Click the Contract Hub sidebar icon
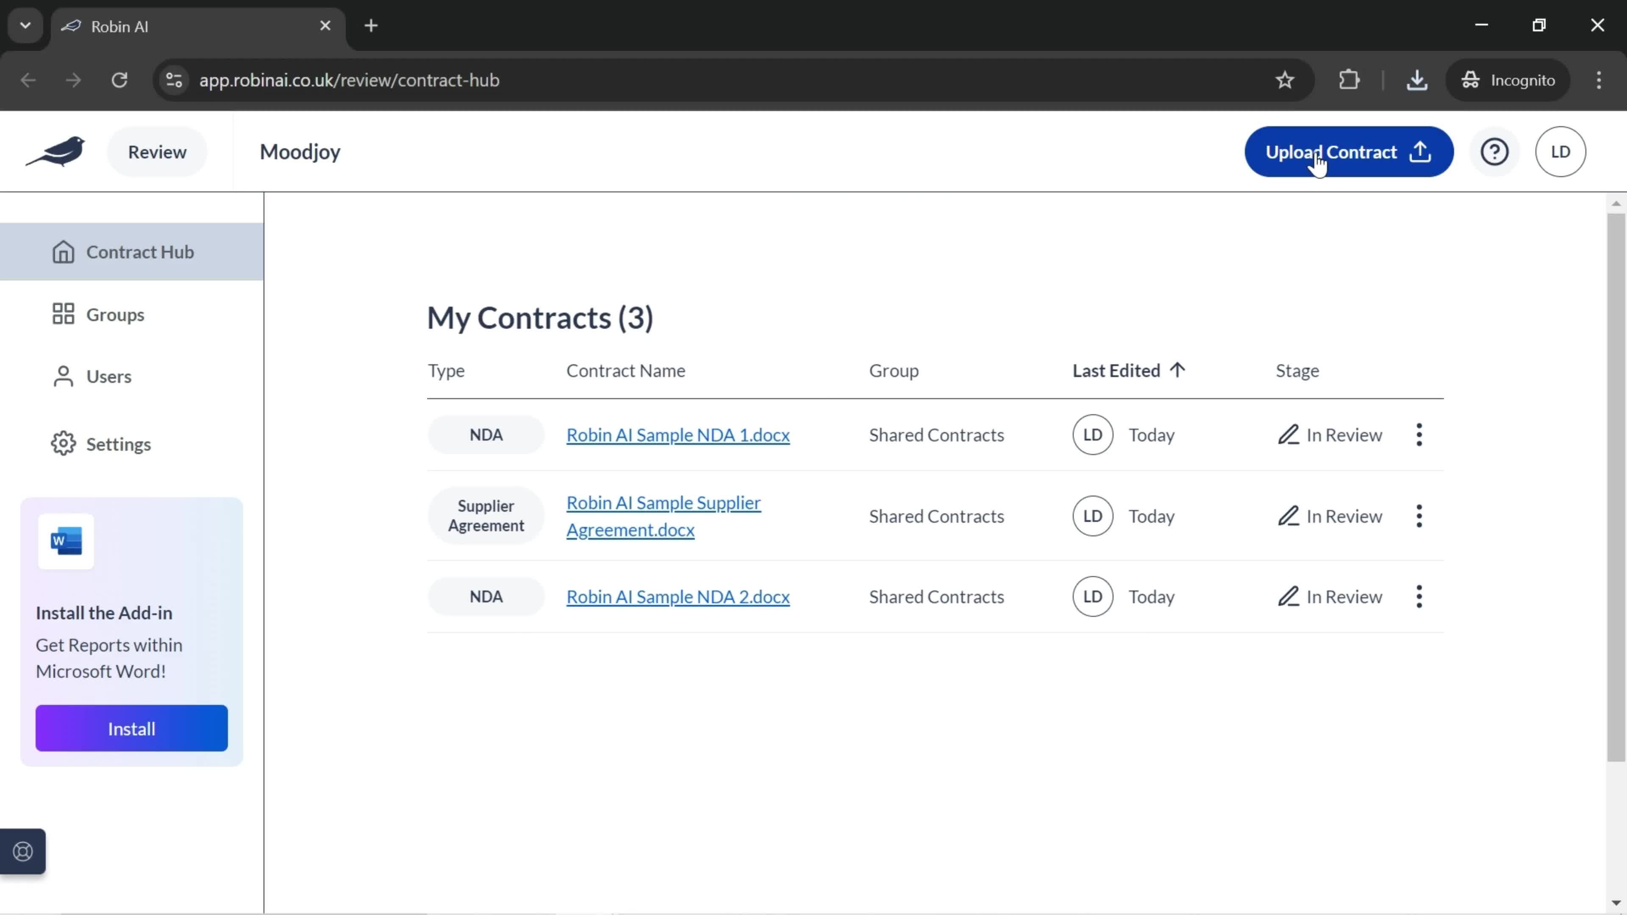Screen dimensions: 1627x915 tap(63, 251)
